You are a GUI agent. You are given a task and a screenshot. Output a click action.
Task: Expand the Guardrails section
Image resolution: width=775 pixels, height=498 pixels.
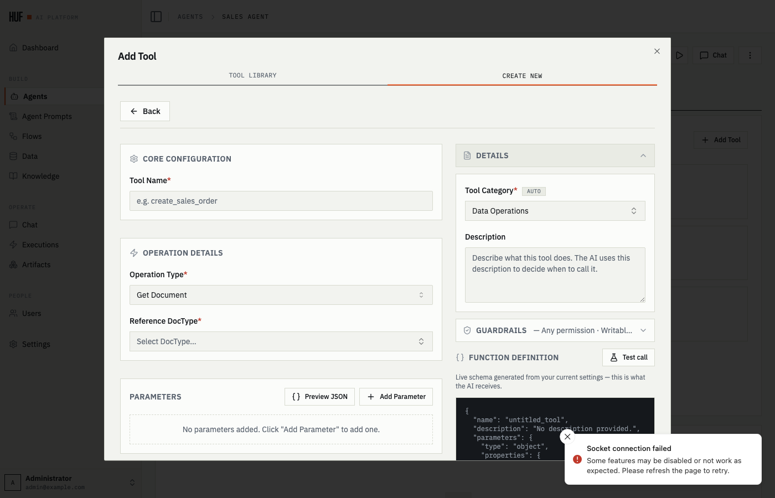555,330
